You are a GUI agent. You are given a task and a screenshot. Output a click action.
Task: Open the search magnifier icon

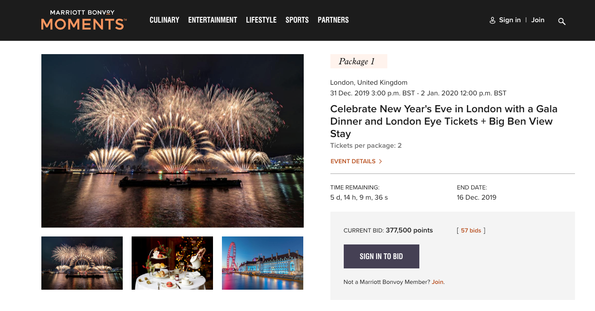tap(562, 21)
